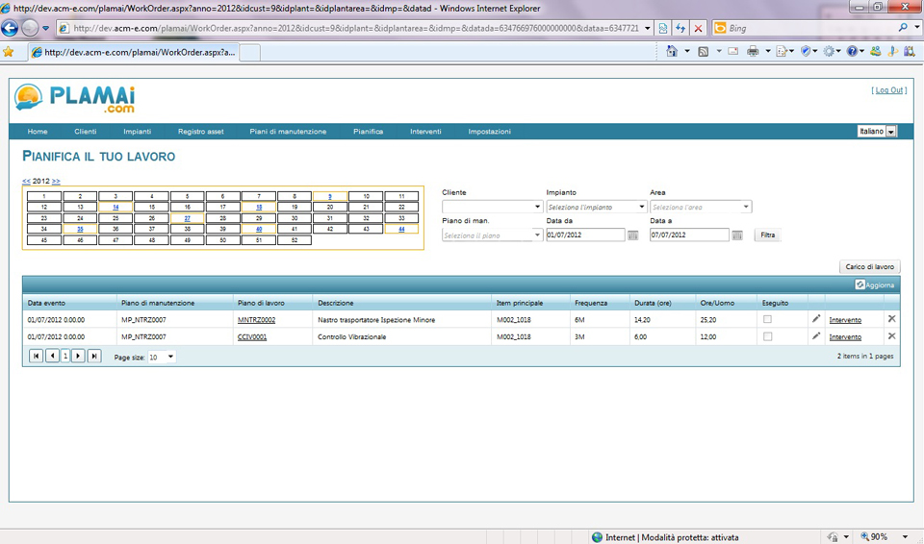Delete the MNTRZ0002 row with X icon

(891, 318)
